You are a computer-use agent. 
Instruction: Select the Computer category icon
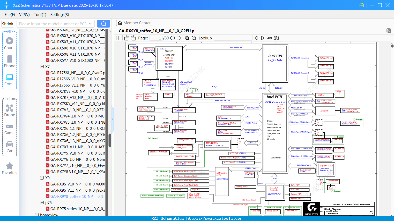click(10, 80)
